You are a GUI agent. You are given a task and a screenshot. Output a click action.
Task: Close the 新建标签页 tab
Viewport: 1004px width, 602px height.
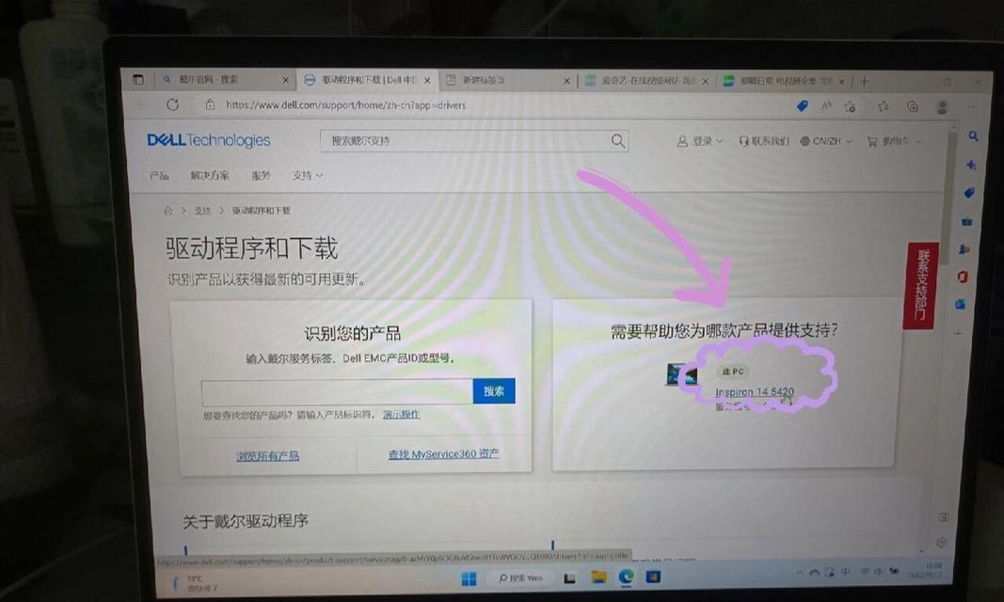click(x=566, y=81)
